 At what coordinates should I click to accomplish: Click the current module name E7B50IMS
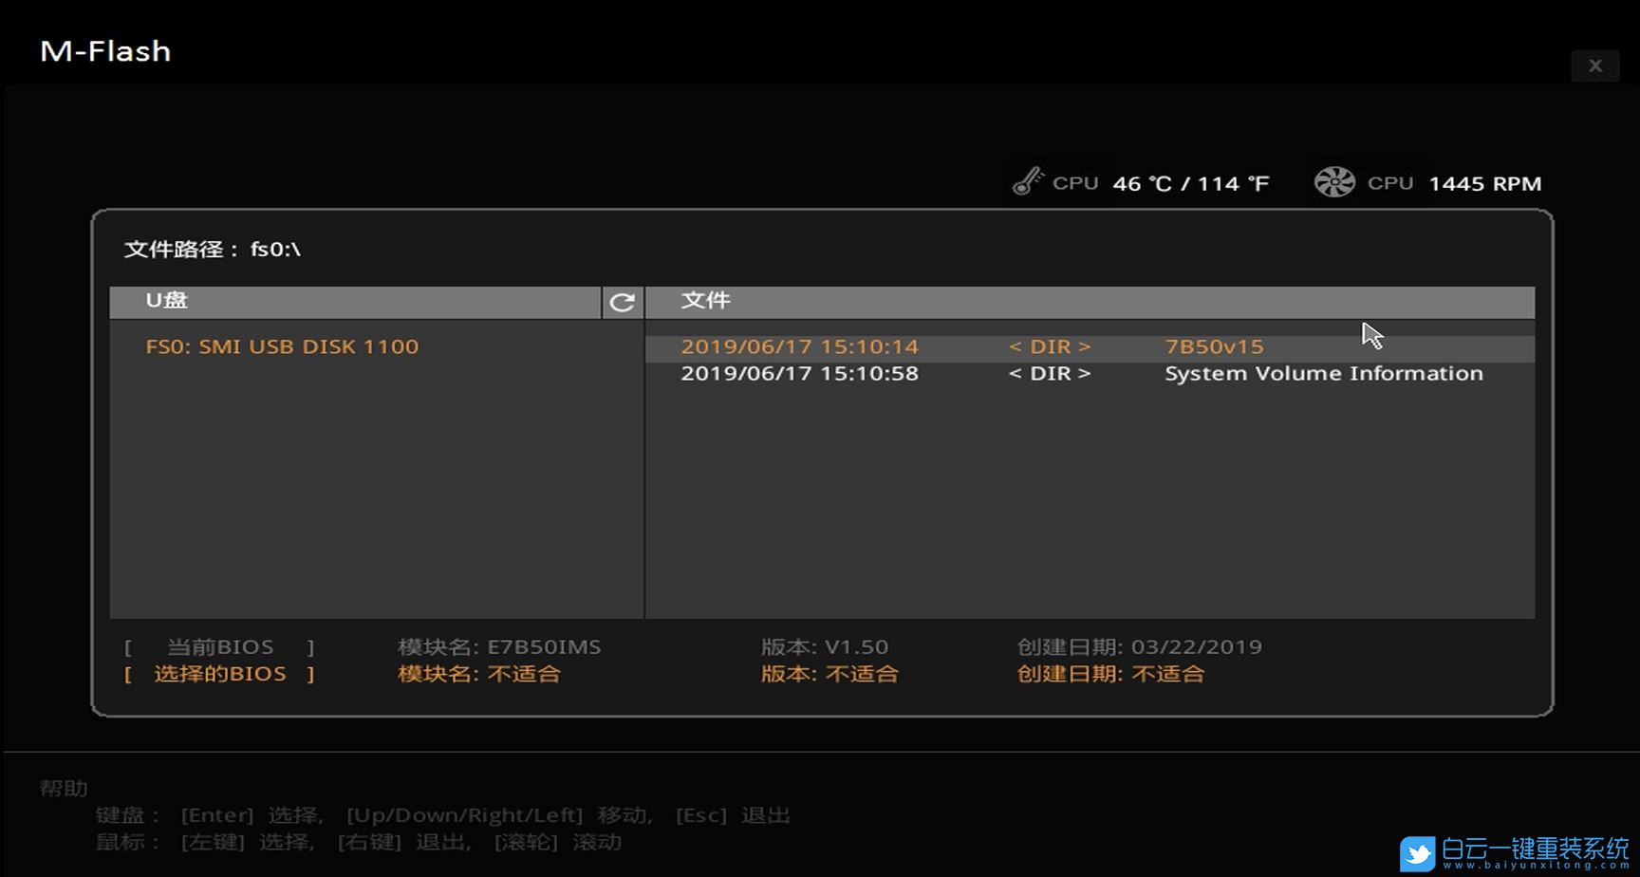(x=544, y=647)
